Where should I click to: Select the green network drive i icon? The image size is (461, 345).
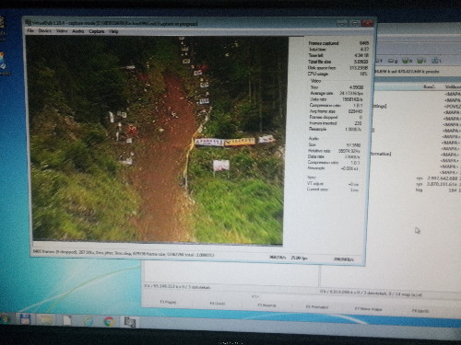[422, 61]
